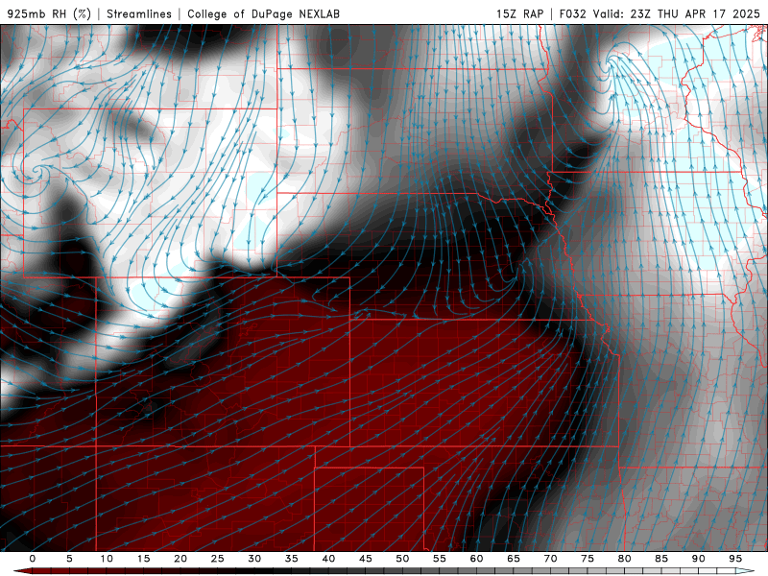
Task: Click the "F032" forecast hour text
Action: (572, 13)
